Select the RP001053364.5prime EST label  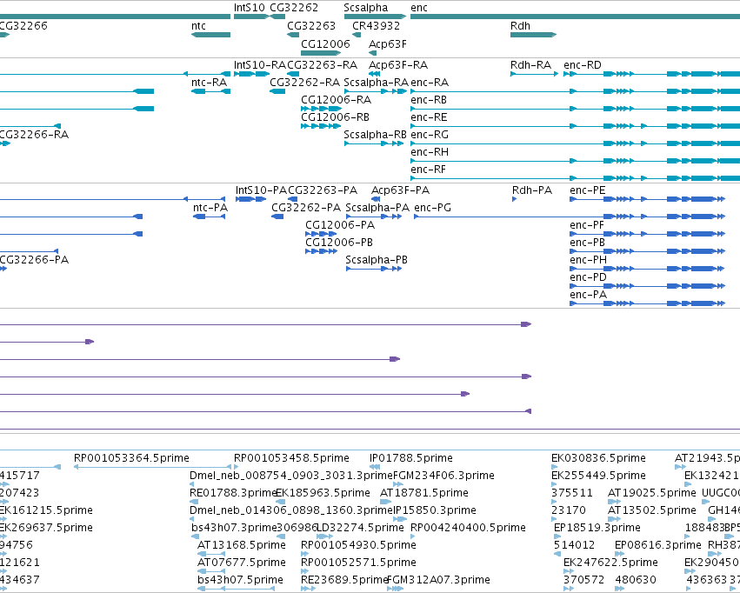click(131, 458)
